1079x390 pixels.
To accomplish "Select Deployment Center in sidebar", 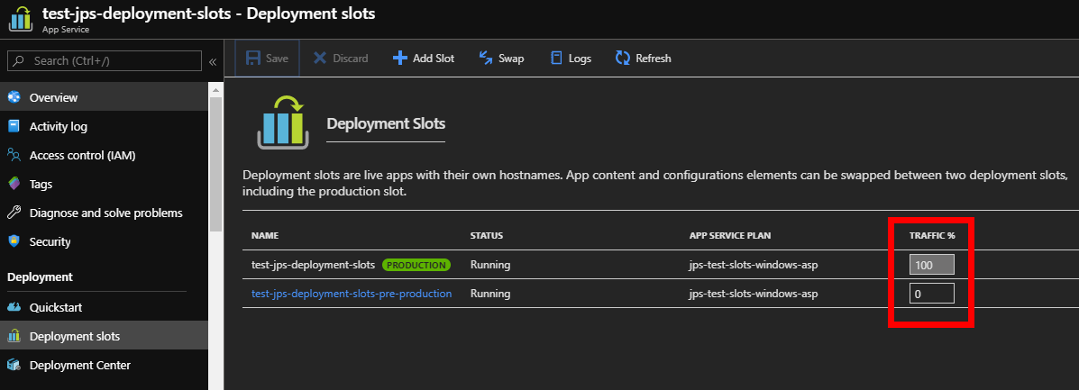I will [x=79, y=365].
